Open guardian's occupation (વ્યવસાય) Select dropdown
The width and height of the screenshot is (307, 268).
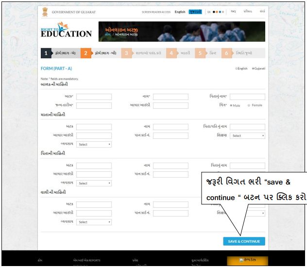click(94, 222)
